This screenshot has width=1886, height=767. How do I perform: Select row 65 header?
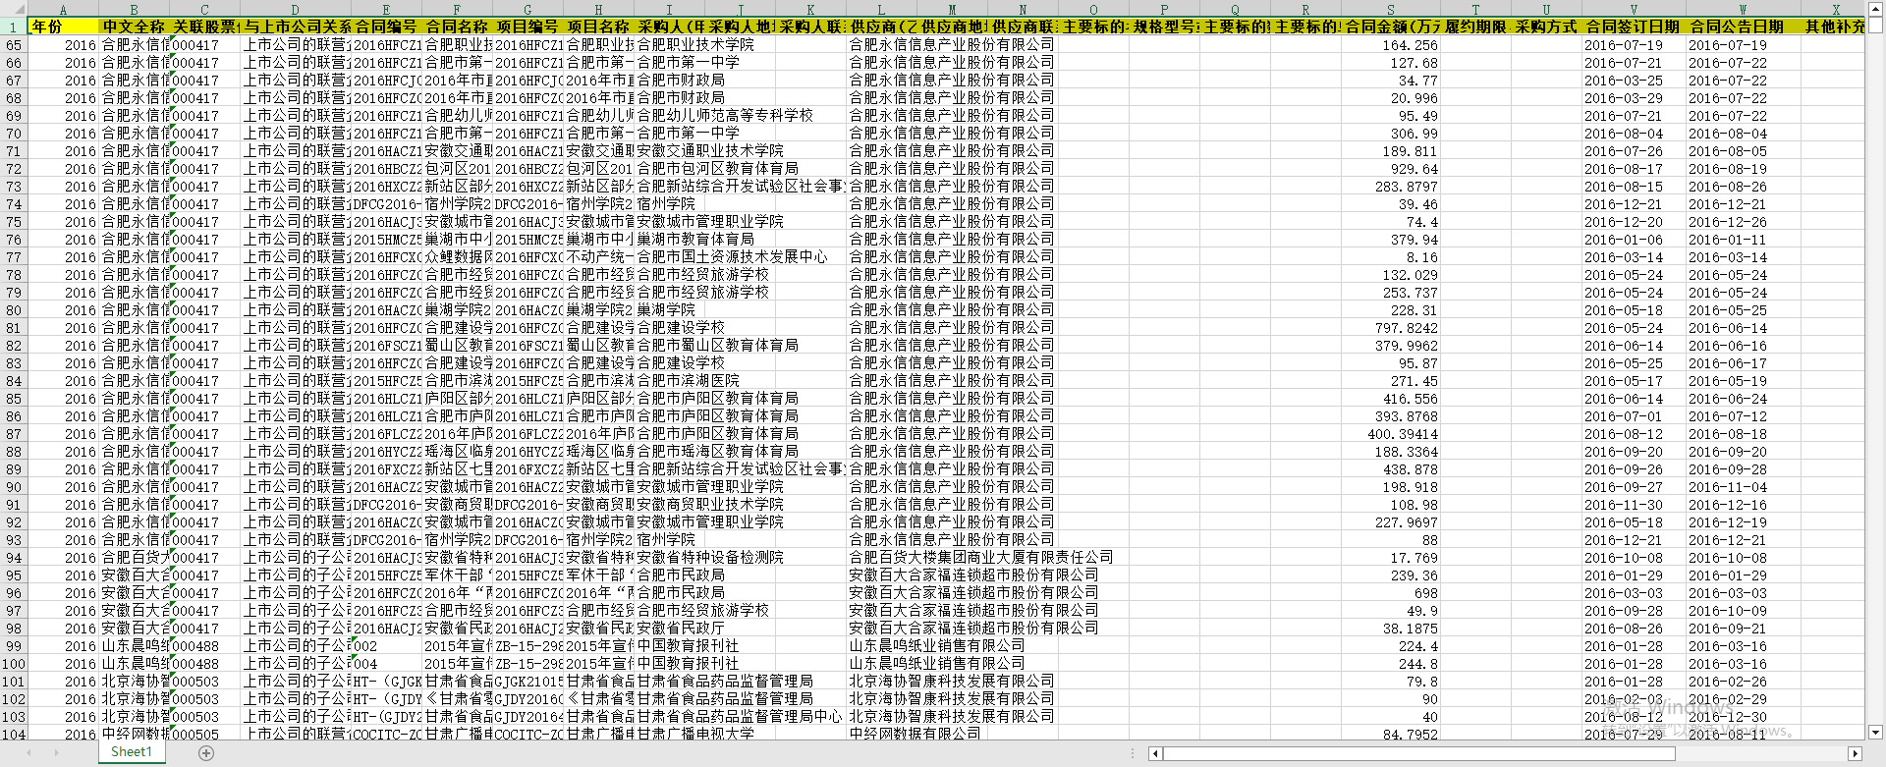click(13, 45)
